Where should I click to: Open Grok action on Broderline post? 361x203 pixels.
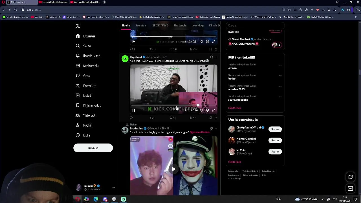coord(211,129)
